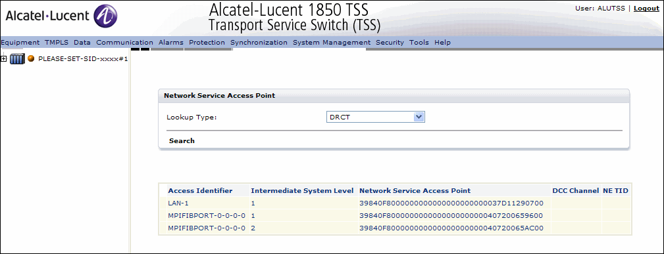Click the User: ALUTSS text

[600, 8]
